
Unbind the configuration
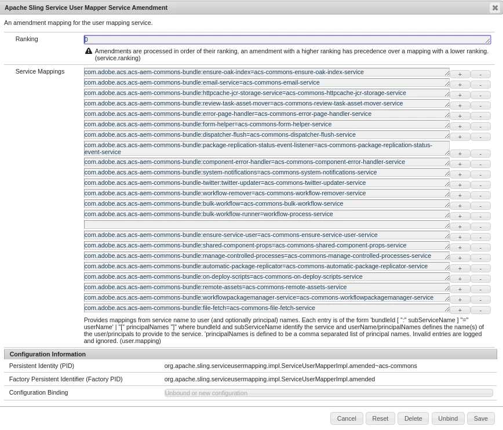point(448,419)
